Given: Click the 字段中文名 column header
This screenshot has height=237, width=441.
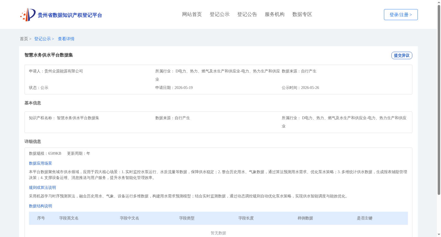Looking at the screenshot, I should pos(130,218).
